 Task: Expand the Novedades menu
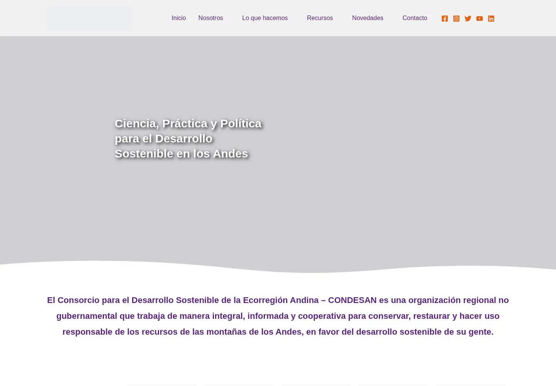pyautogui.click(x=368, y=18)
